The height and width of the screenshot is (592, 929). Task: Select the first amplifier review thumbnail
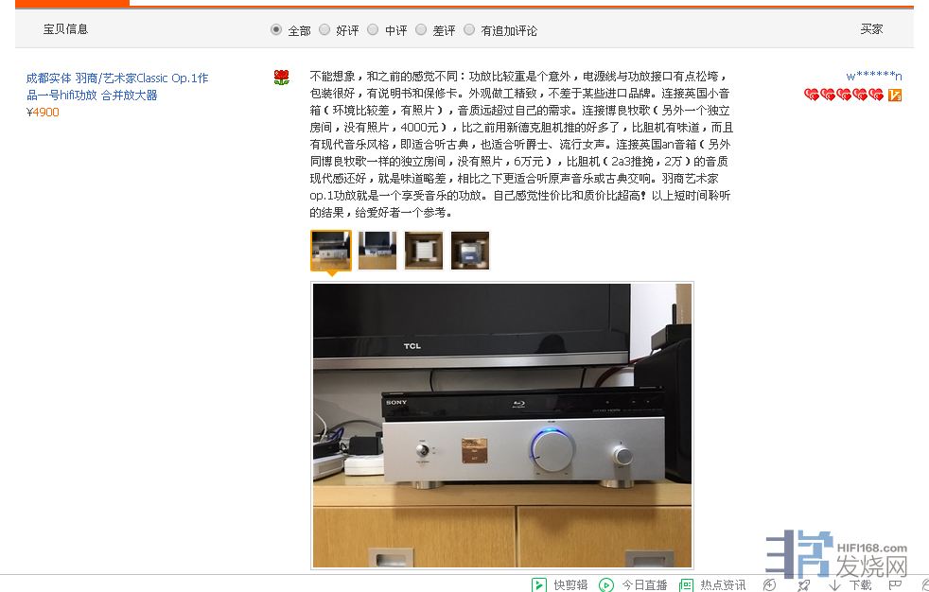(330, 251)
